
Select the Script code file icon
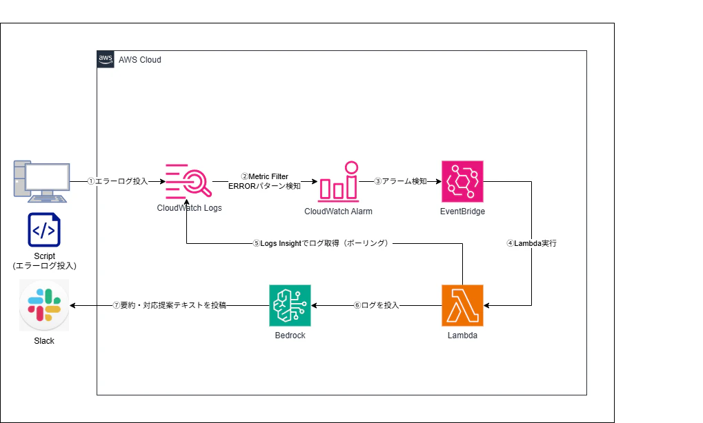(44, 229)
